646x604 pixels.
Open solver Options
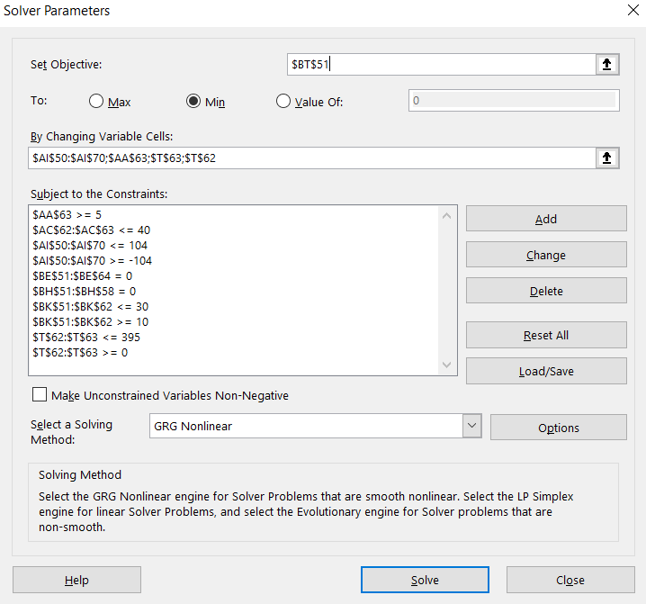click(559, 428)
